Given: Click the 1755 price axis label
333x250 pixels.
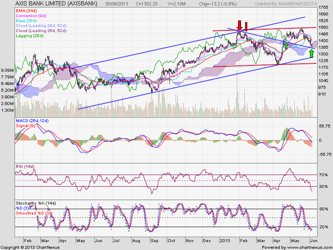Looking at the screenshot, I should click(x=323, y=7).
